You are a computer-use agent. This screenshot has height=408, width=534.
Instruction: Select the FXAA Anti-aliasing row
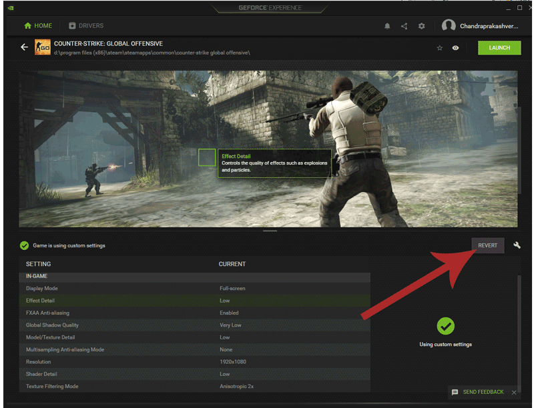click(x=195, y=313)
